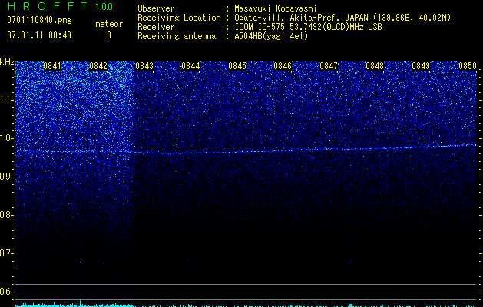Click the Receiver label
Image resolution: width=483 pixels, height=307 pixels.
tap(156, 27)
